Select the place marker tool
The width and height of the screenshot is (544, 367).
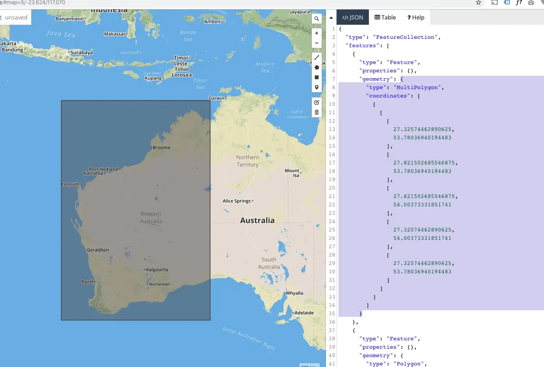(x=317, y=87)
